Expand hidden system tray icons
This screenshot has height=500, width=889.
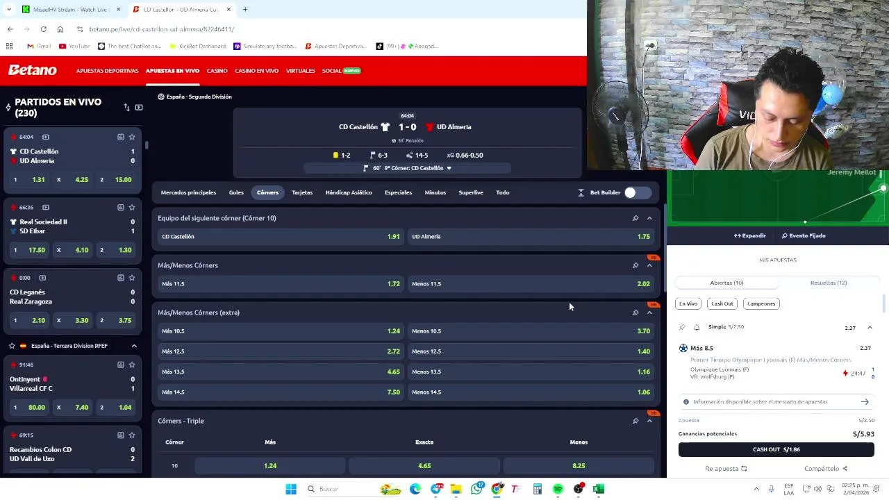point(756,489)
